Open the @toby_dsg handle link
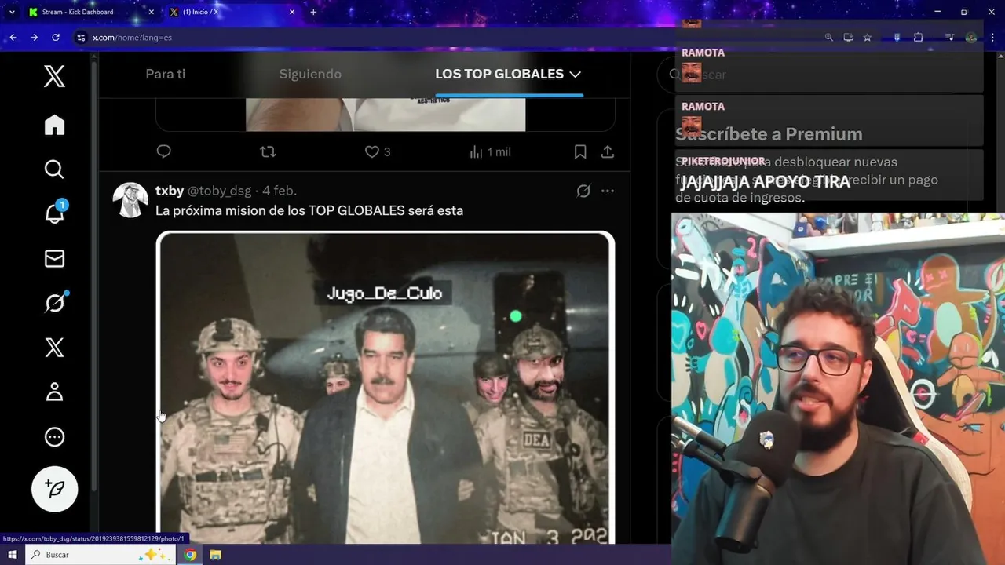The height and width of the screenshot is (565, 1005). click(220, 191)
